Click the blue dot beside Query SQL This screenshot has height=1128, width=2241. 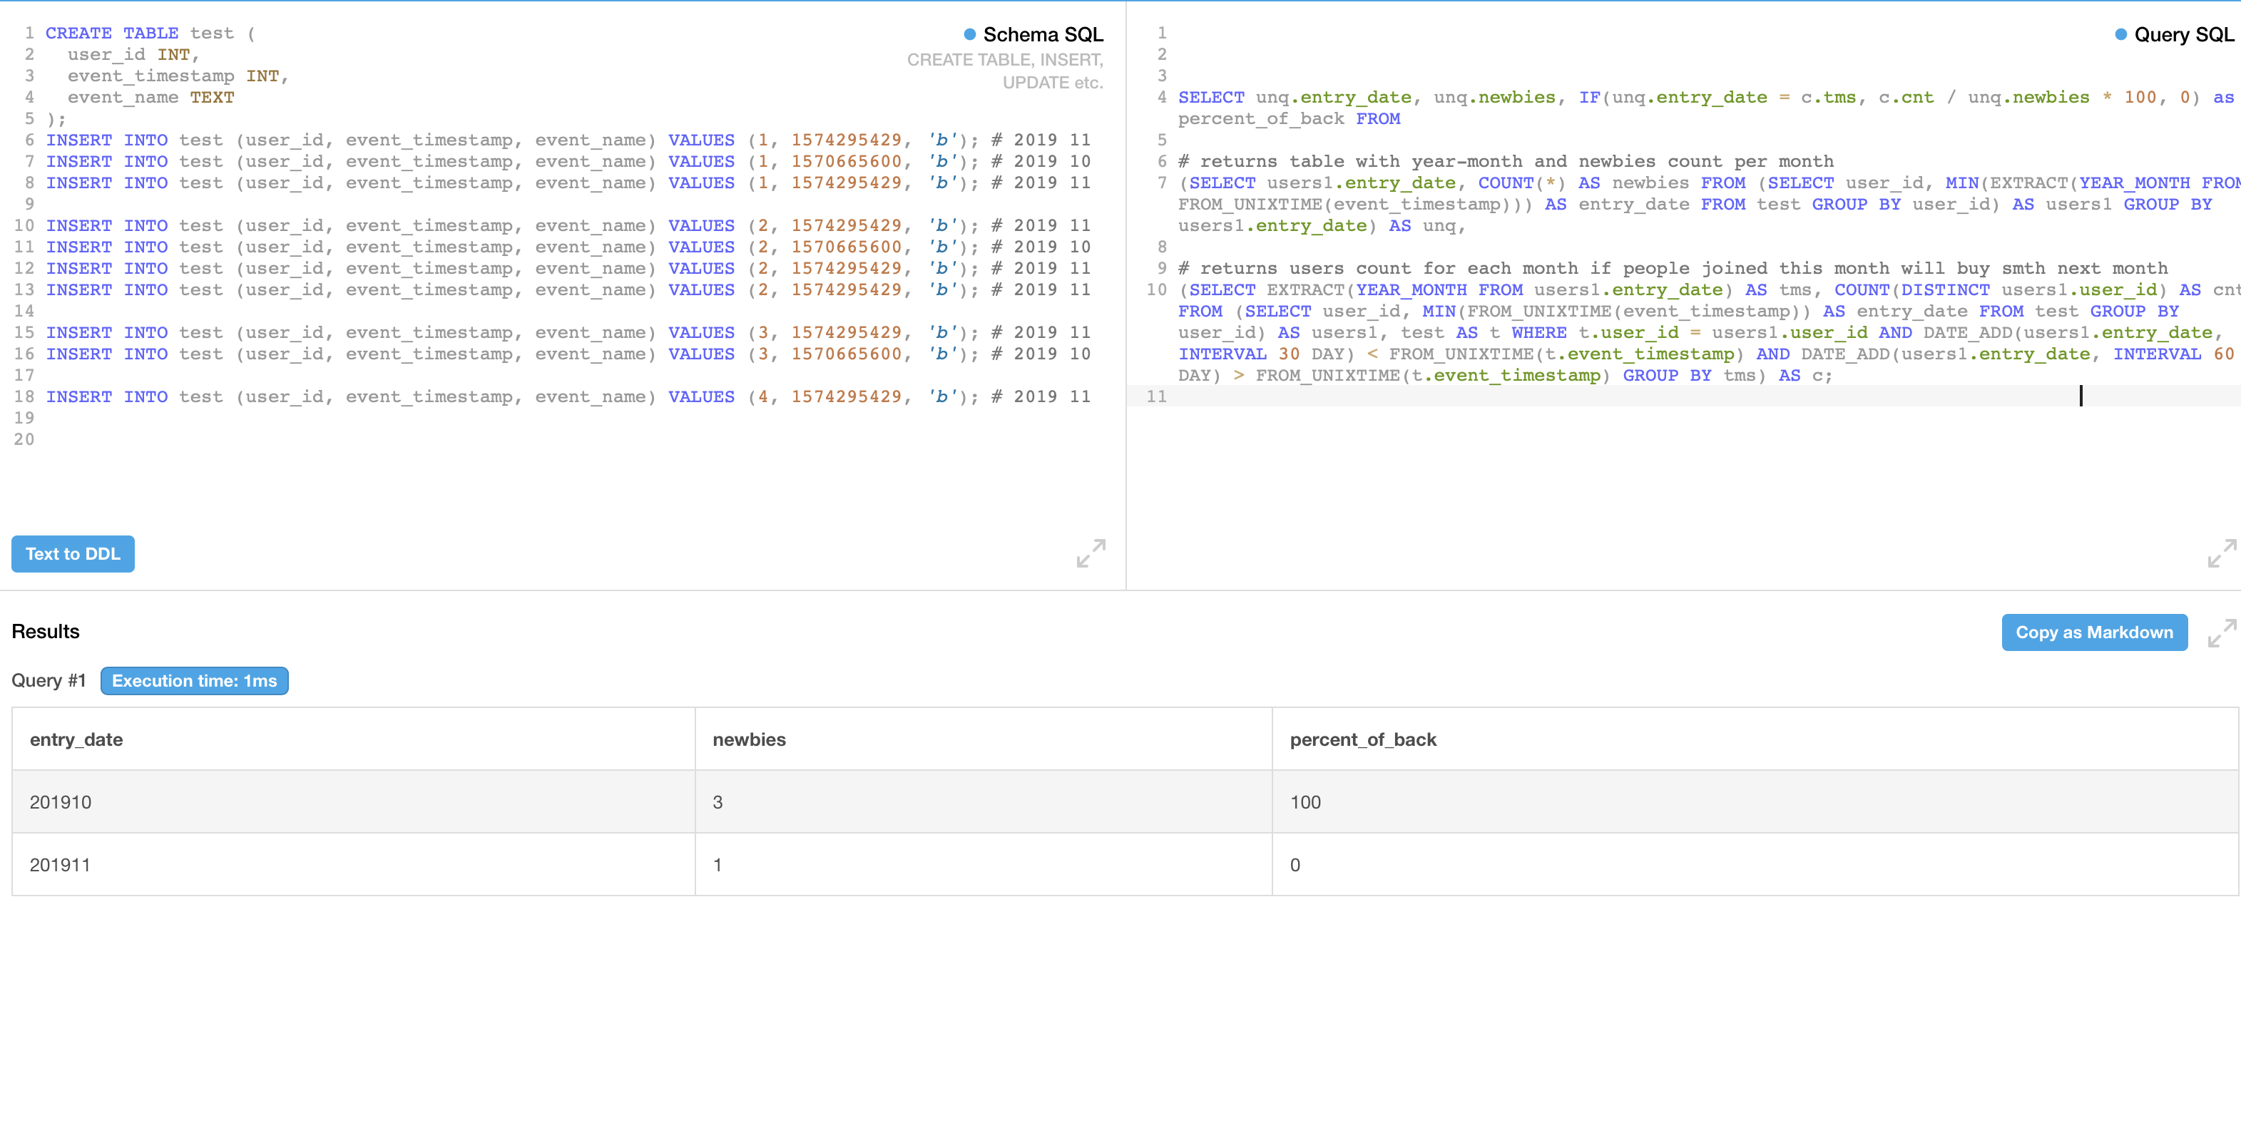point(2120,35)
